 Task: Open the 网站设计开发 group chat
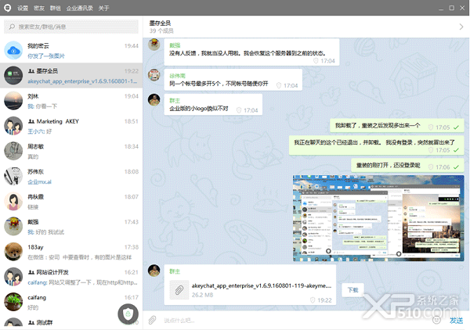pyautogui.click(x=71, y=277)
